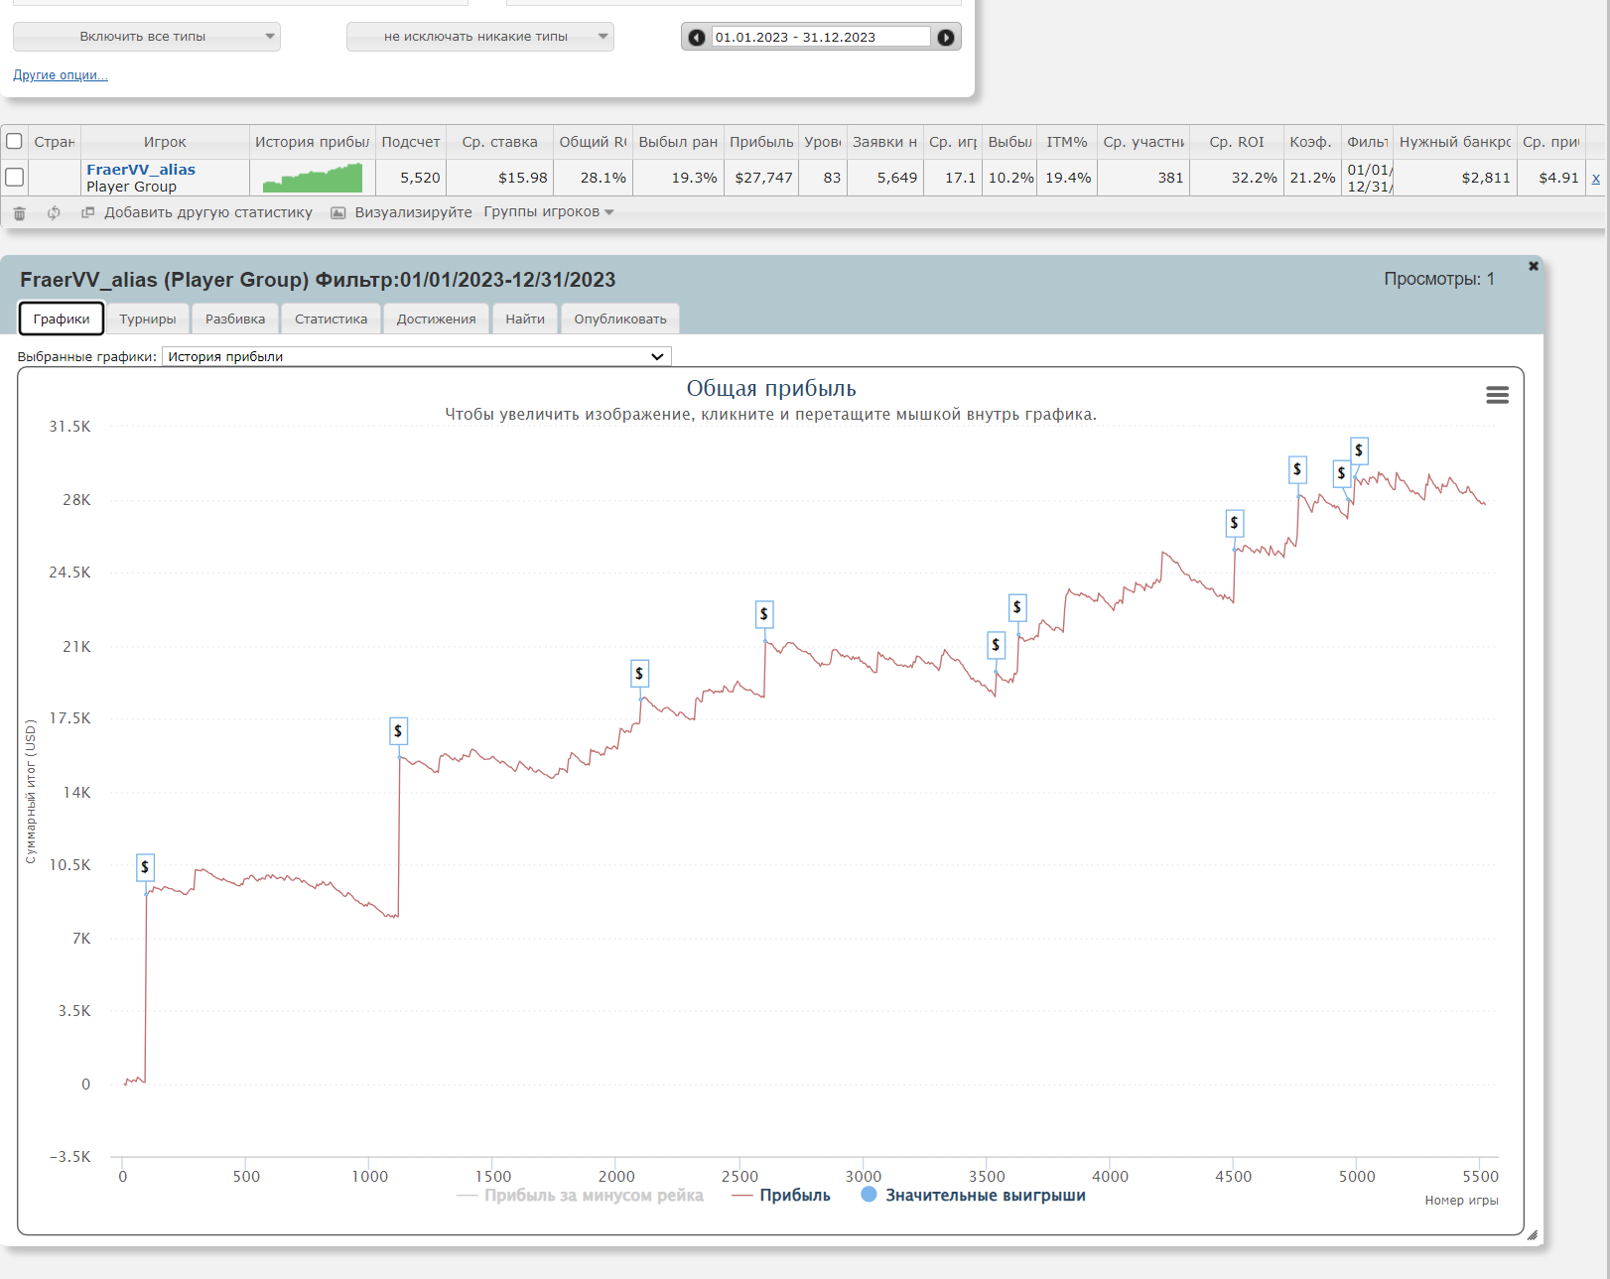Viewport: 1610px width, 1279px height.
Task: Click the $ win marker near game 3630
Action: tap(1016, 607)
